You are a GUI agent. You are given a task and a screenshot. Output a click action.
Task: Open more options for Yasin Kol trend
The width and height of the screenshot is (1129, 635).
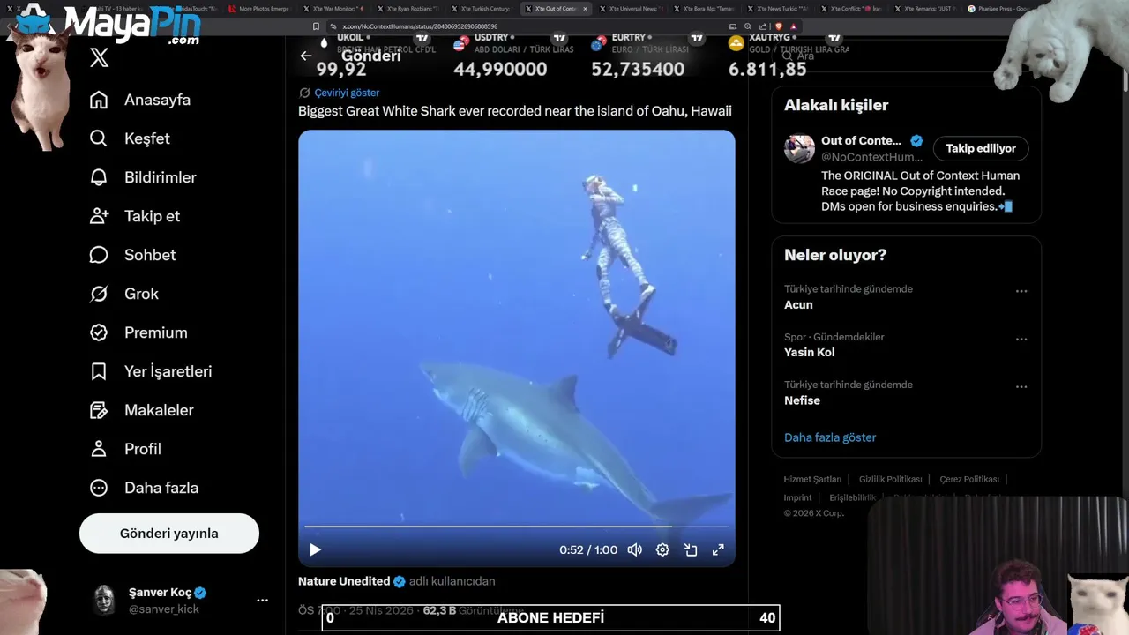point(1021,339)
